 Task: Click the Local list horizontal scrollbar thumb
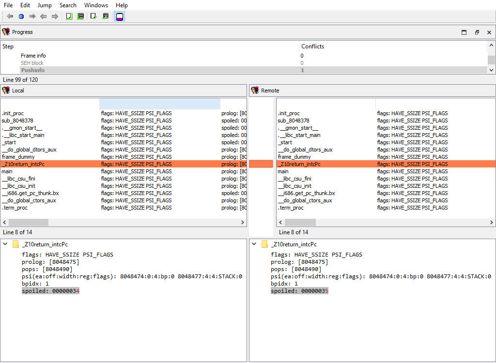[28, 223]
